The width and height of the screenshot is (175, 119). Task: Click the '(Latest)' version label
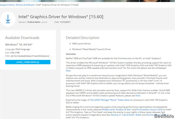pos(44,22)
